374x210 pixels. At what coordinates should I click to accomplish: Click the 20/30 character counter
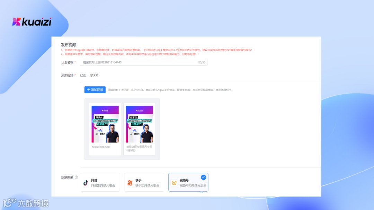click(x=202, y=62)
